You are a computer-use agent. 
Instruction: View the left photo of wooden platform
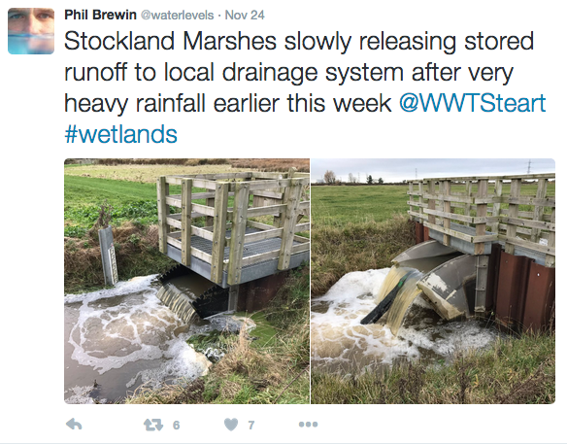tap(187, 281)
